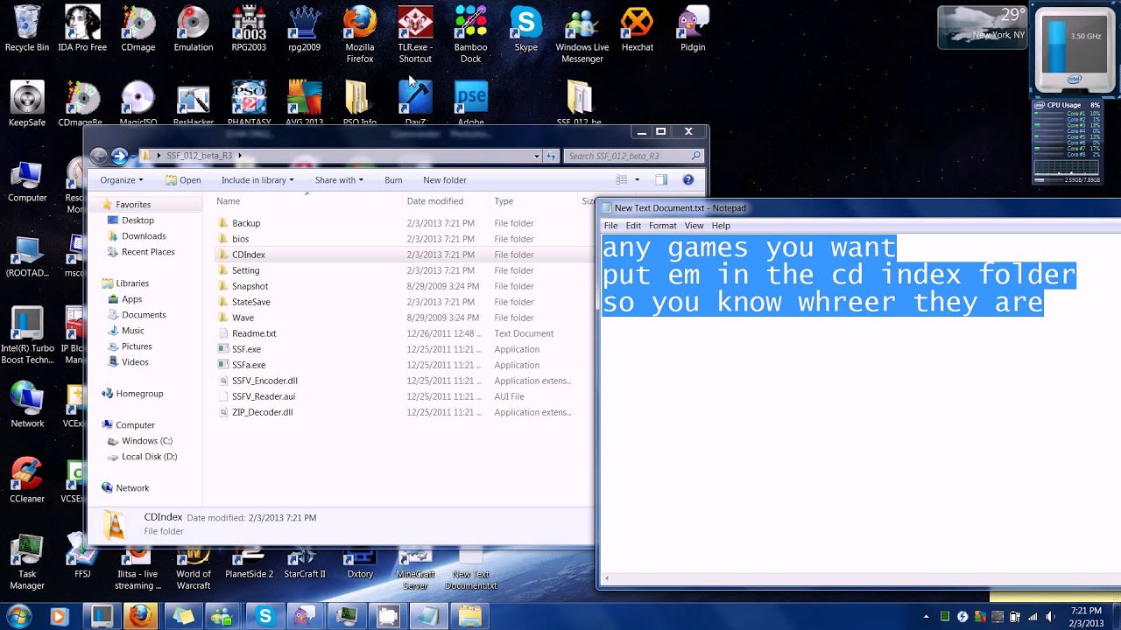Launch RPG2003 desktop shortcut
The height and width of the screenshot is (630, 1121).
[x=249, y=28]
